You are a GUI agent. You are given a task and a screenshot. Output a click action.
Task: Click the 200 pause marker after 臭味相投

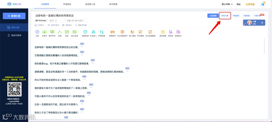[127, 68]
